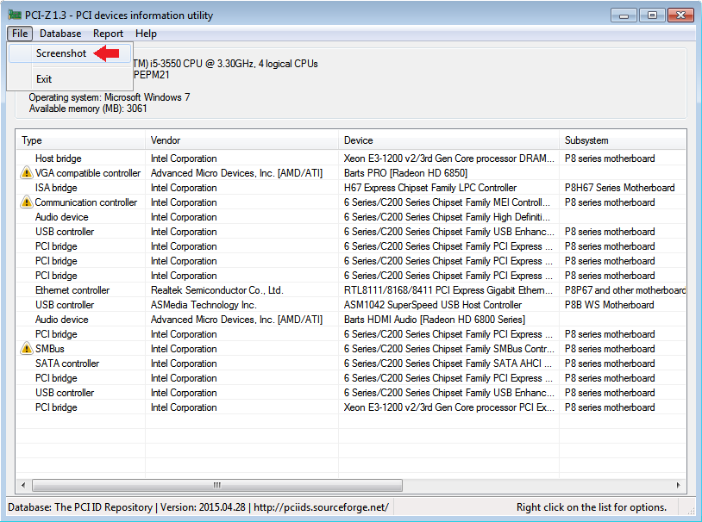The width and height of the screenshot is (702, 522).
Task: Sort the list by Device column header
Action: coord(448,140)
